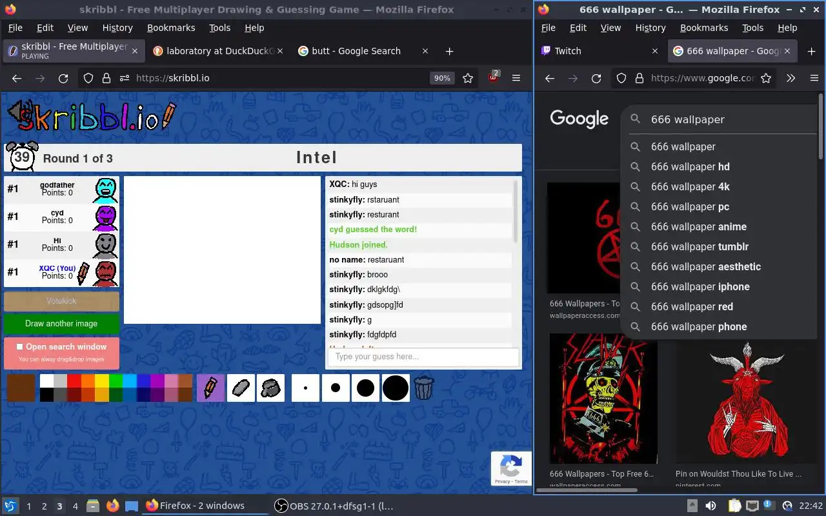This screenshot has width=826, height=516.
Task: Click Google logo in right window
Action: (579, 119)
